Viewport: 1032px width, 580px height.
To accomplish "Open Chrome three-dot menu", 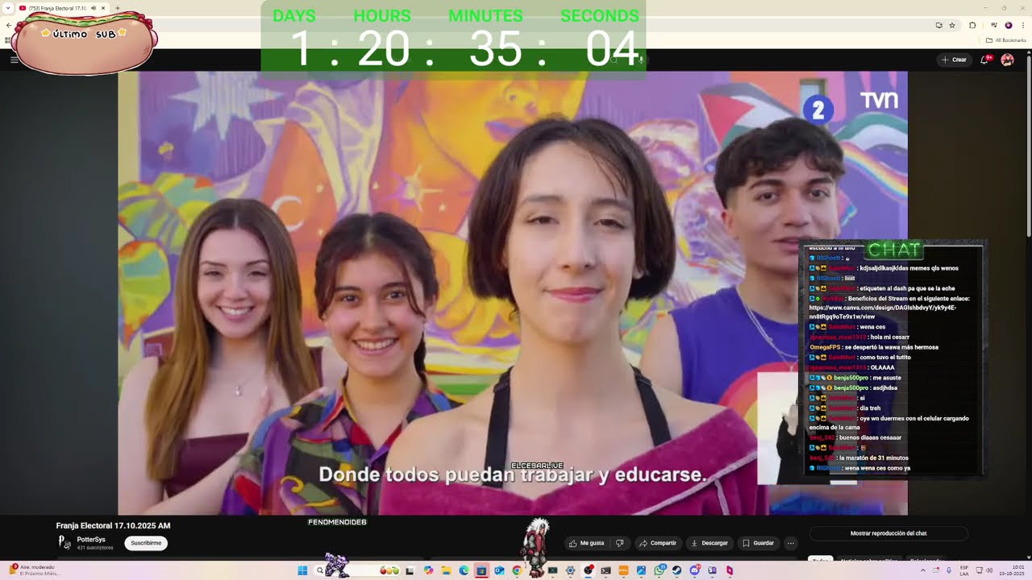I will coord(1023,25).
